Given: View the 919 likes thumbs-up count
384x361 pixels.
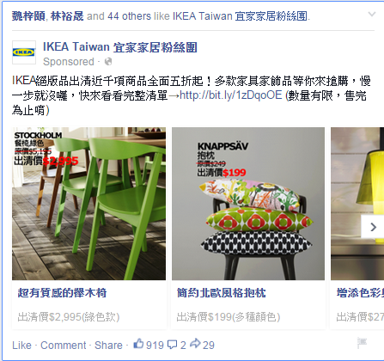Looking at the screenshot, I should [149, 345].
